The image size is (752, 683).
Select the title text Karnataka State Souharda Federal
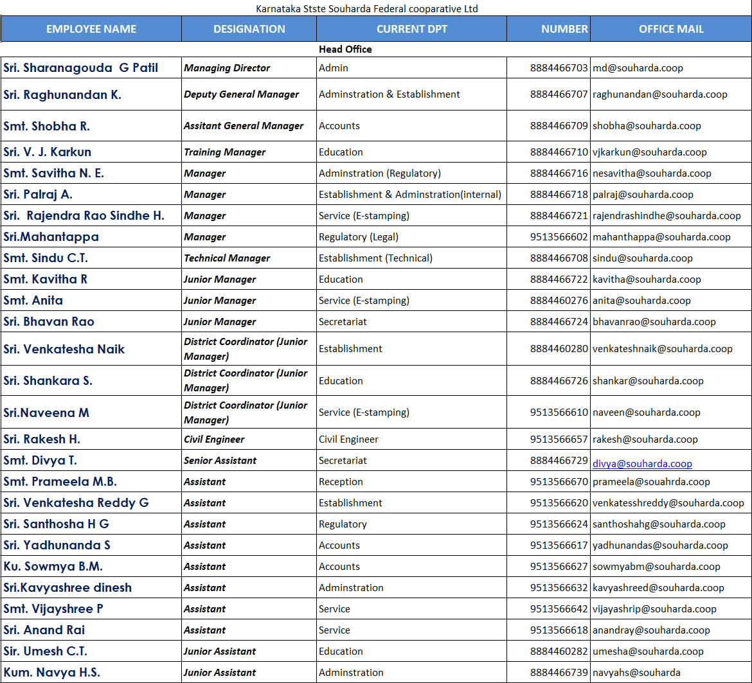(x=366, y=8)
